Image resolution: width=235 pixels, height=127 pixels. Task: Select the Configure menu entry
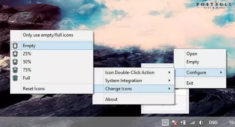coord(200,73)
